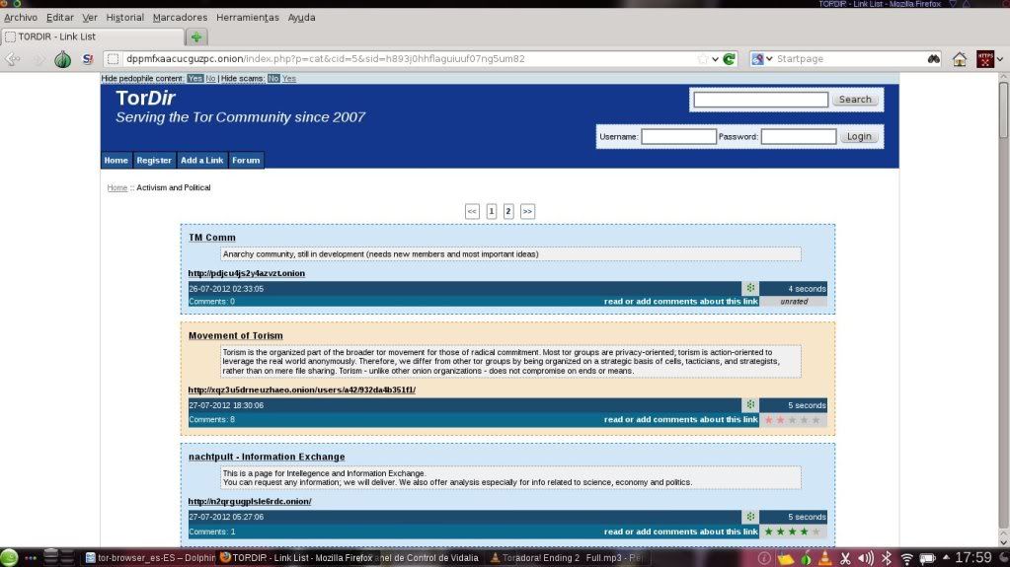Screen dimensions: 1010x567
Task: Open the HTTPS Everywhere dropdown arrow
Action: [1000, 58]
